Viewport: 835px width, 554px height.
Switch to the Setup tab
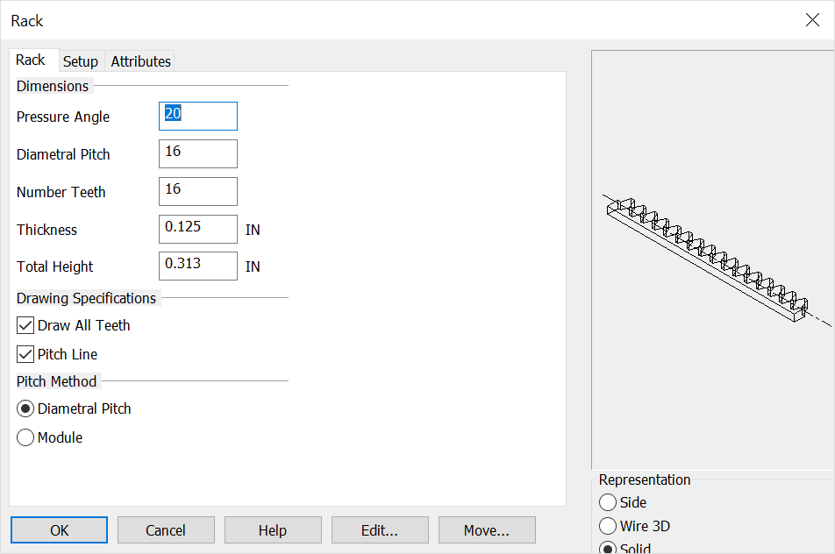81,60
